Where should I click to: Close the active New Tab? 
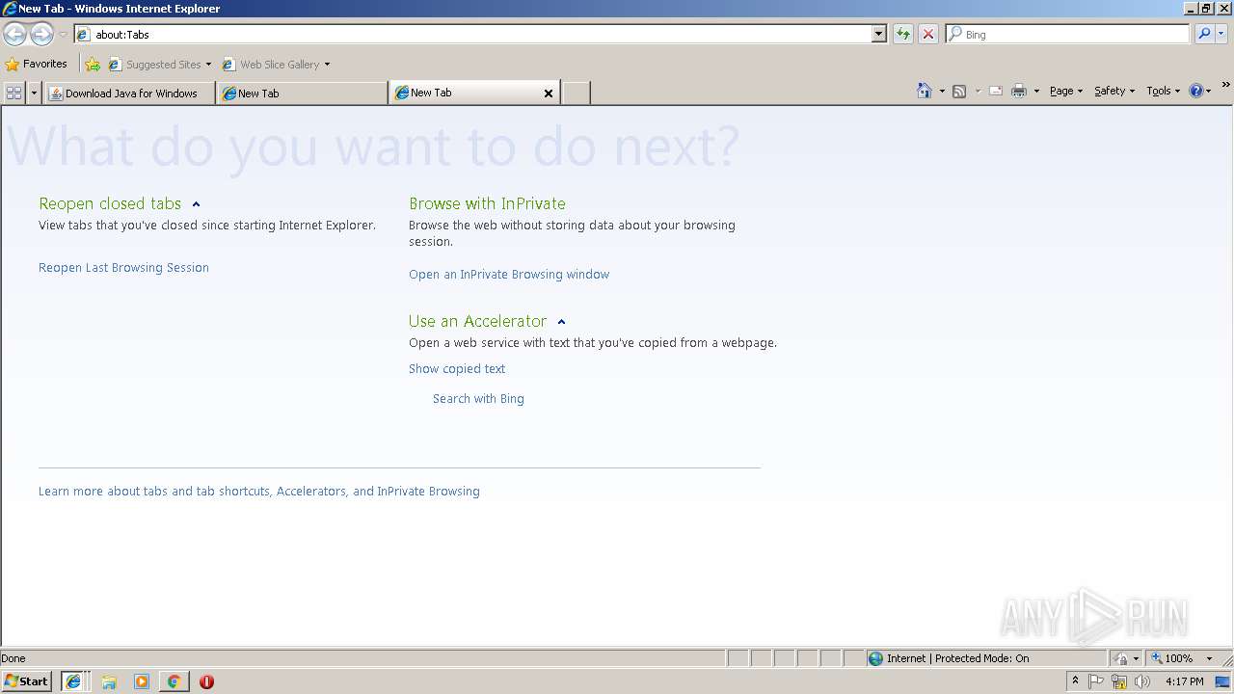coord(549,93)
